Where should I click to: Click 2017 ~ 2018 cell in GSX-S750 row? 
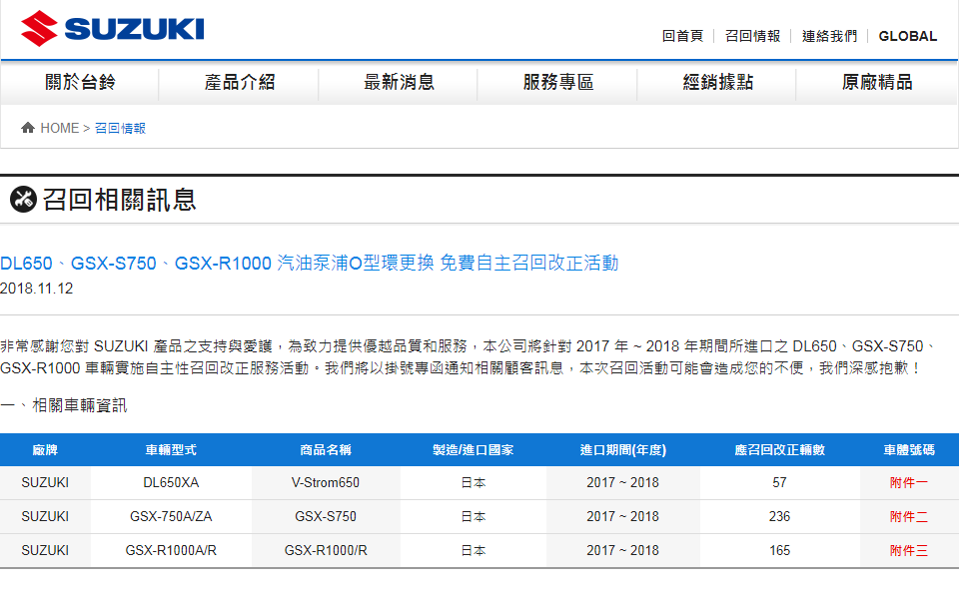point(622,517)
